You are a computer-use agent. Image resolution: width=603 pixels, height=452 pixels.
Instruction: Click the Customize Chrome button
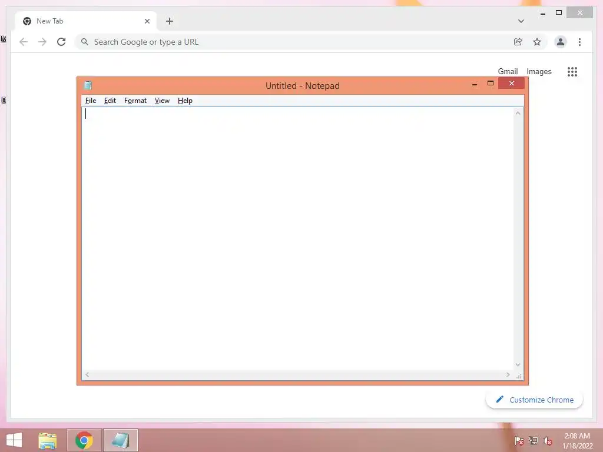coord(535,400)
